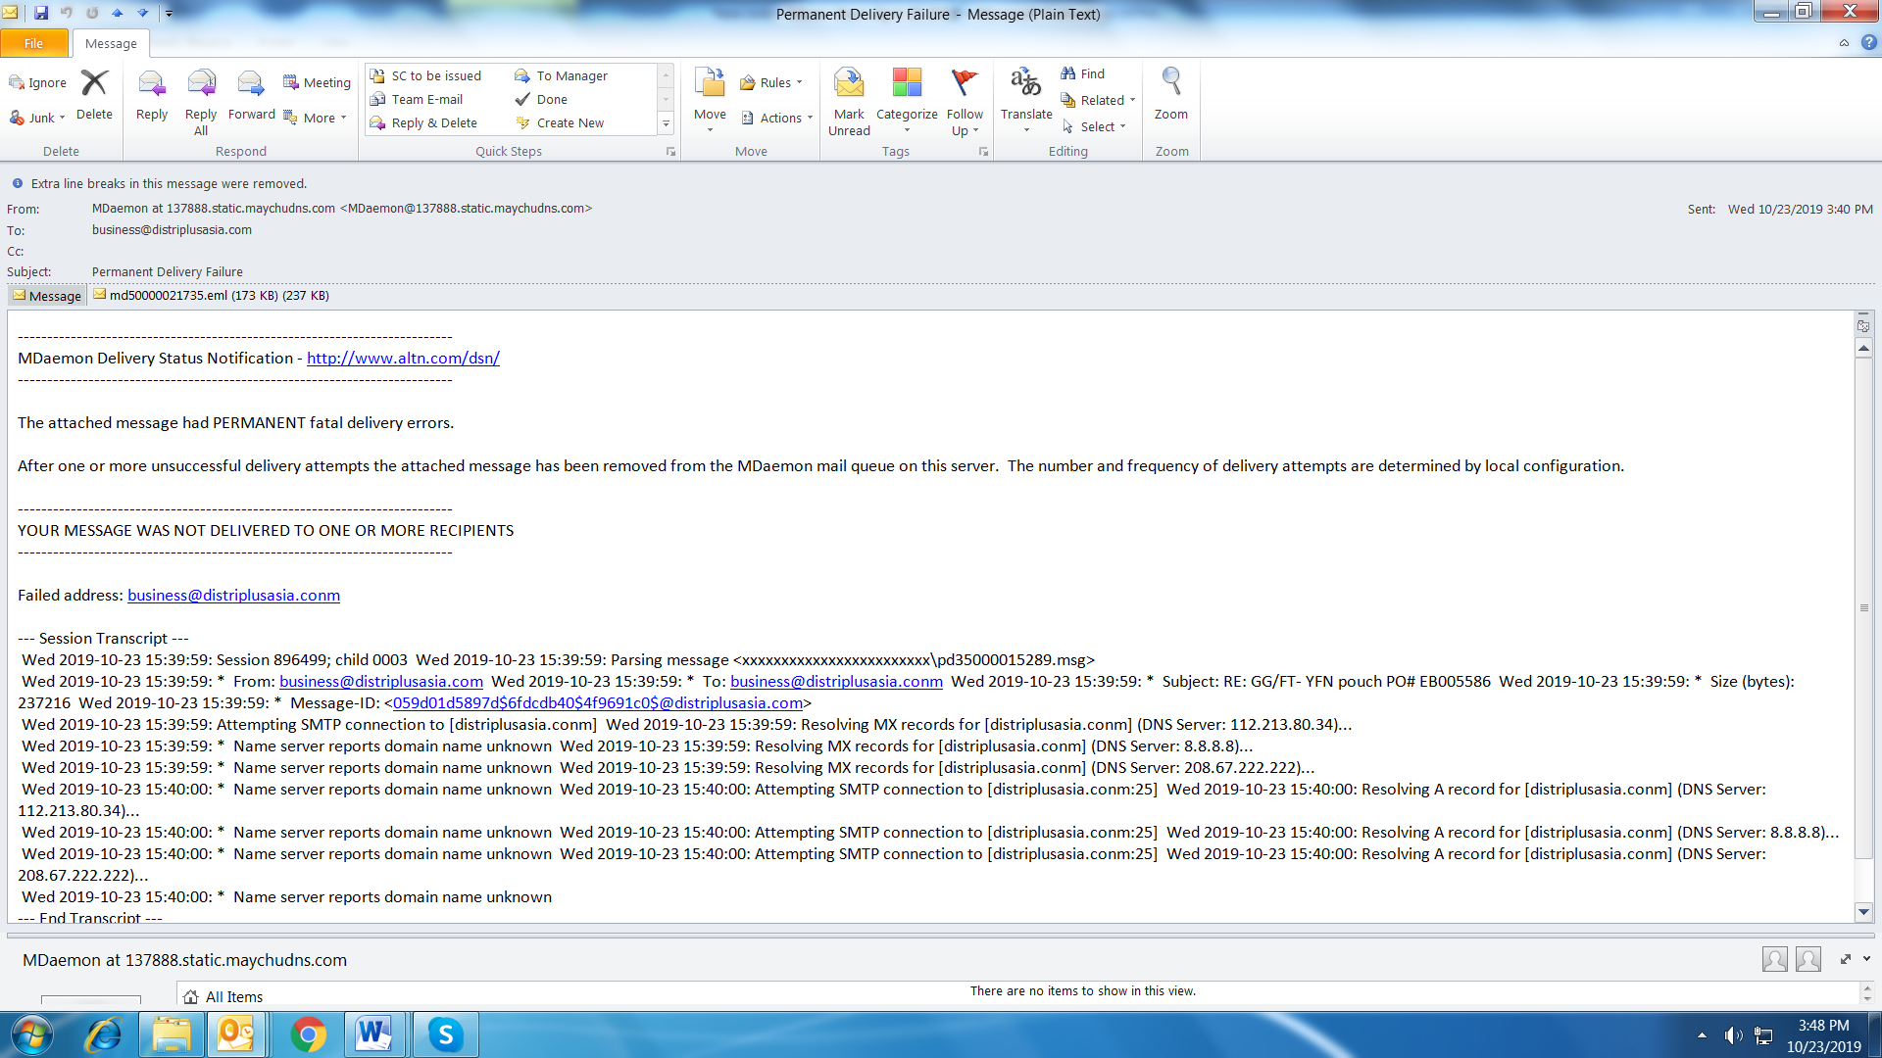The image size is (1882, 1058).
Task: Go to previous item arrow in title bar
Action: (118, 13)
